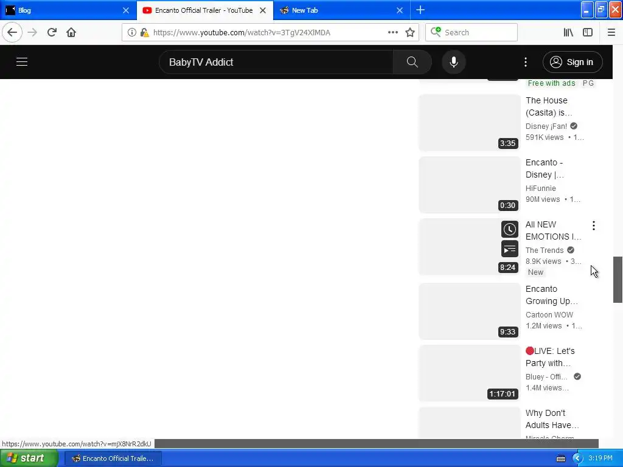Image resolution: width=623 pixels, height=467 pixels.
Task: Click the browser forward arrow
Action: 33,32
